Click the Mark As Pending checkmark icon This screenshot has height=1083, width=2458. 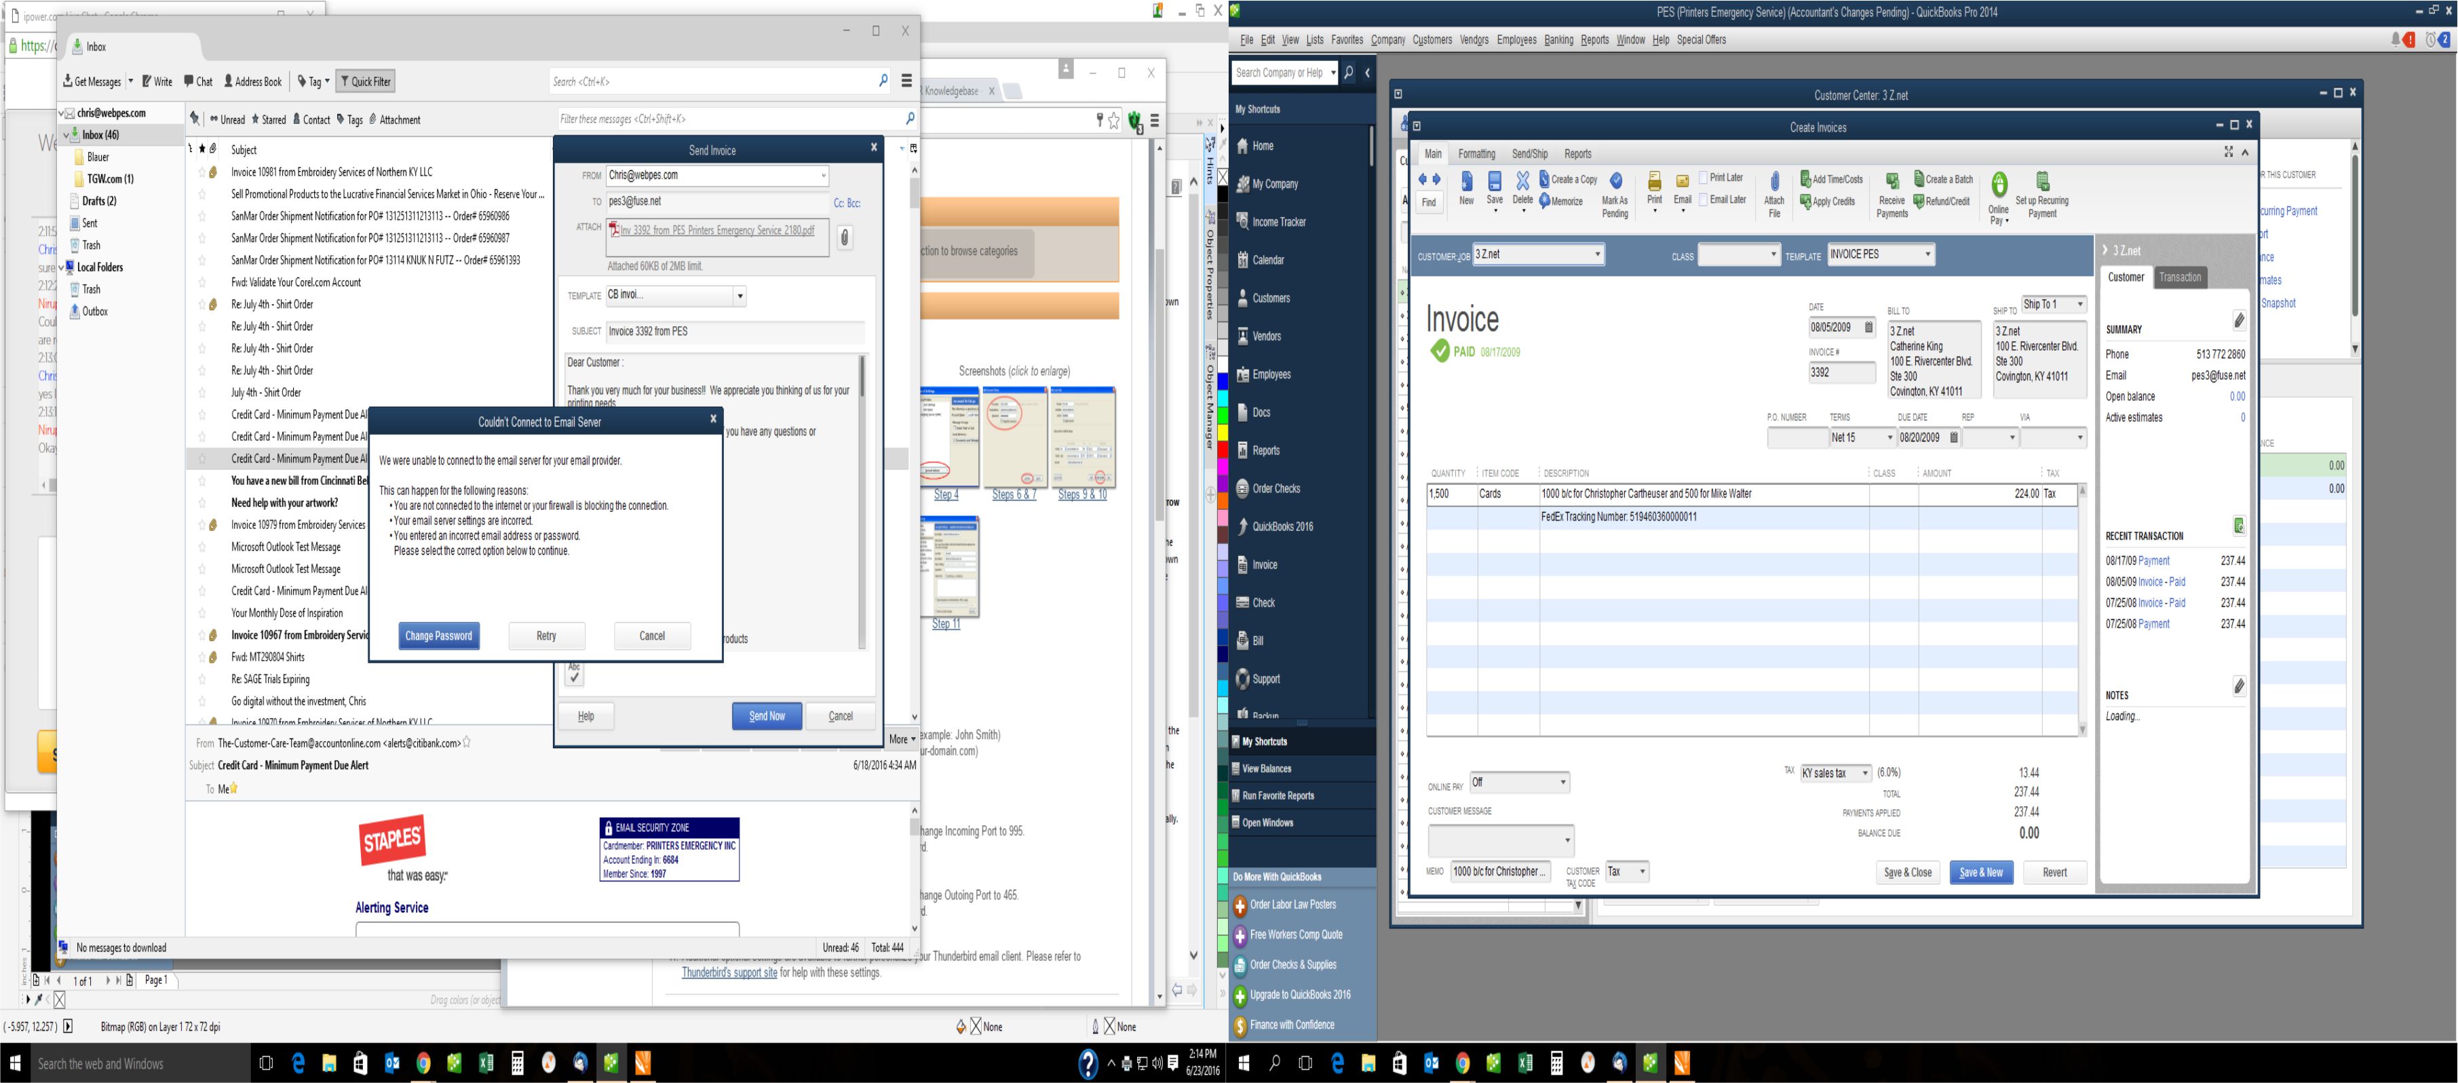(x=1615, y=180)
